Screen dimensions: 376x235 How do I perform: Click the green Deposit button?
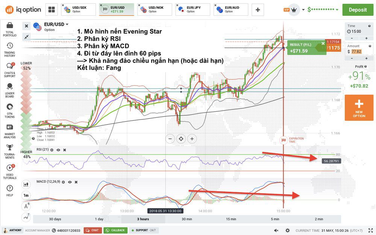pos(358,10)
